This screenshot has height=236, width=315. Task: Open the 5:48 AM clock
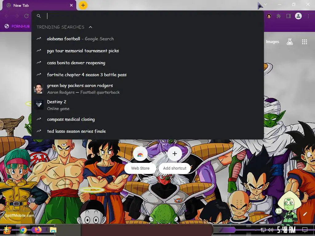click(286, 230)
